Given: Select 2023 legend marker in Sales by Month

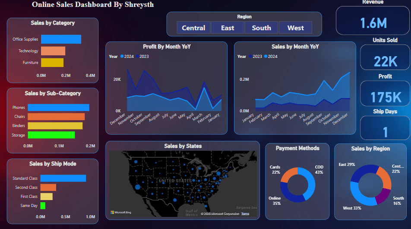Looking at the screenshot, I should (x=250, y=57).
